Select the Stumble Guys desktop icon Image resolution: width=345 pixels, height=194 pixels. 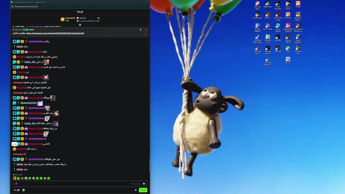(268, 39)
